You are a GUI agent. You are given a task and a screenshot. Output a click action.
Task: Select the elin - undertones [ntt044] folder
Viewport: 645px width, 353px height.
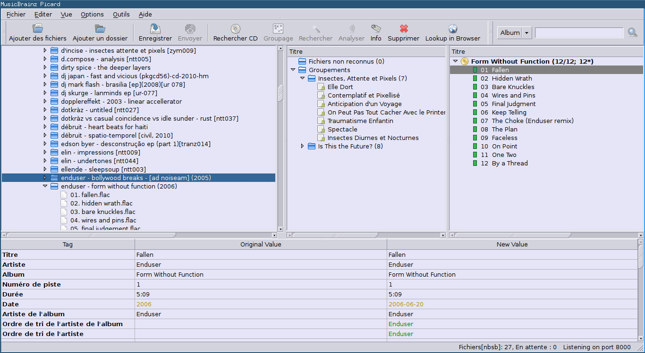[100, 161]
